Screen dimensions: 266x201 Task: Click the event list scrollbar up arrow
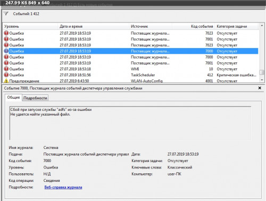(x=262, y=26)
